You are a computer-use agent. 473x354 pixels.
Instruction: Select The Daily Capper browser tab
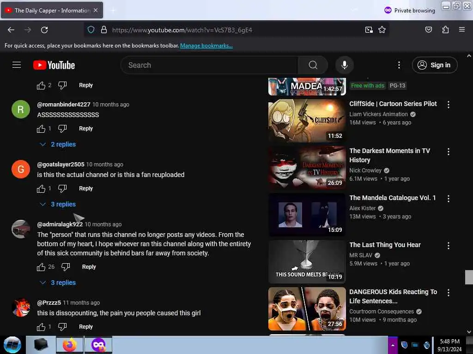(52, 10)
